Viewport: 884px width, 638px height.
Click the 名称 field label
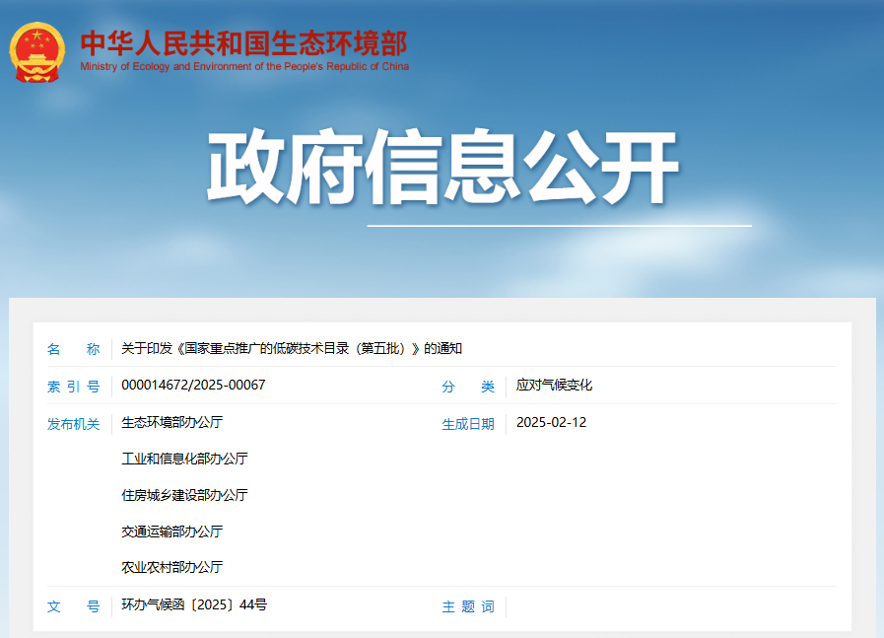click(74, 349)
